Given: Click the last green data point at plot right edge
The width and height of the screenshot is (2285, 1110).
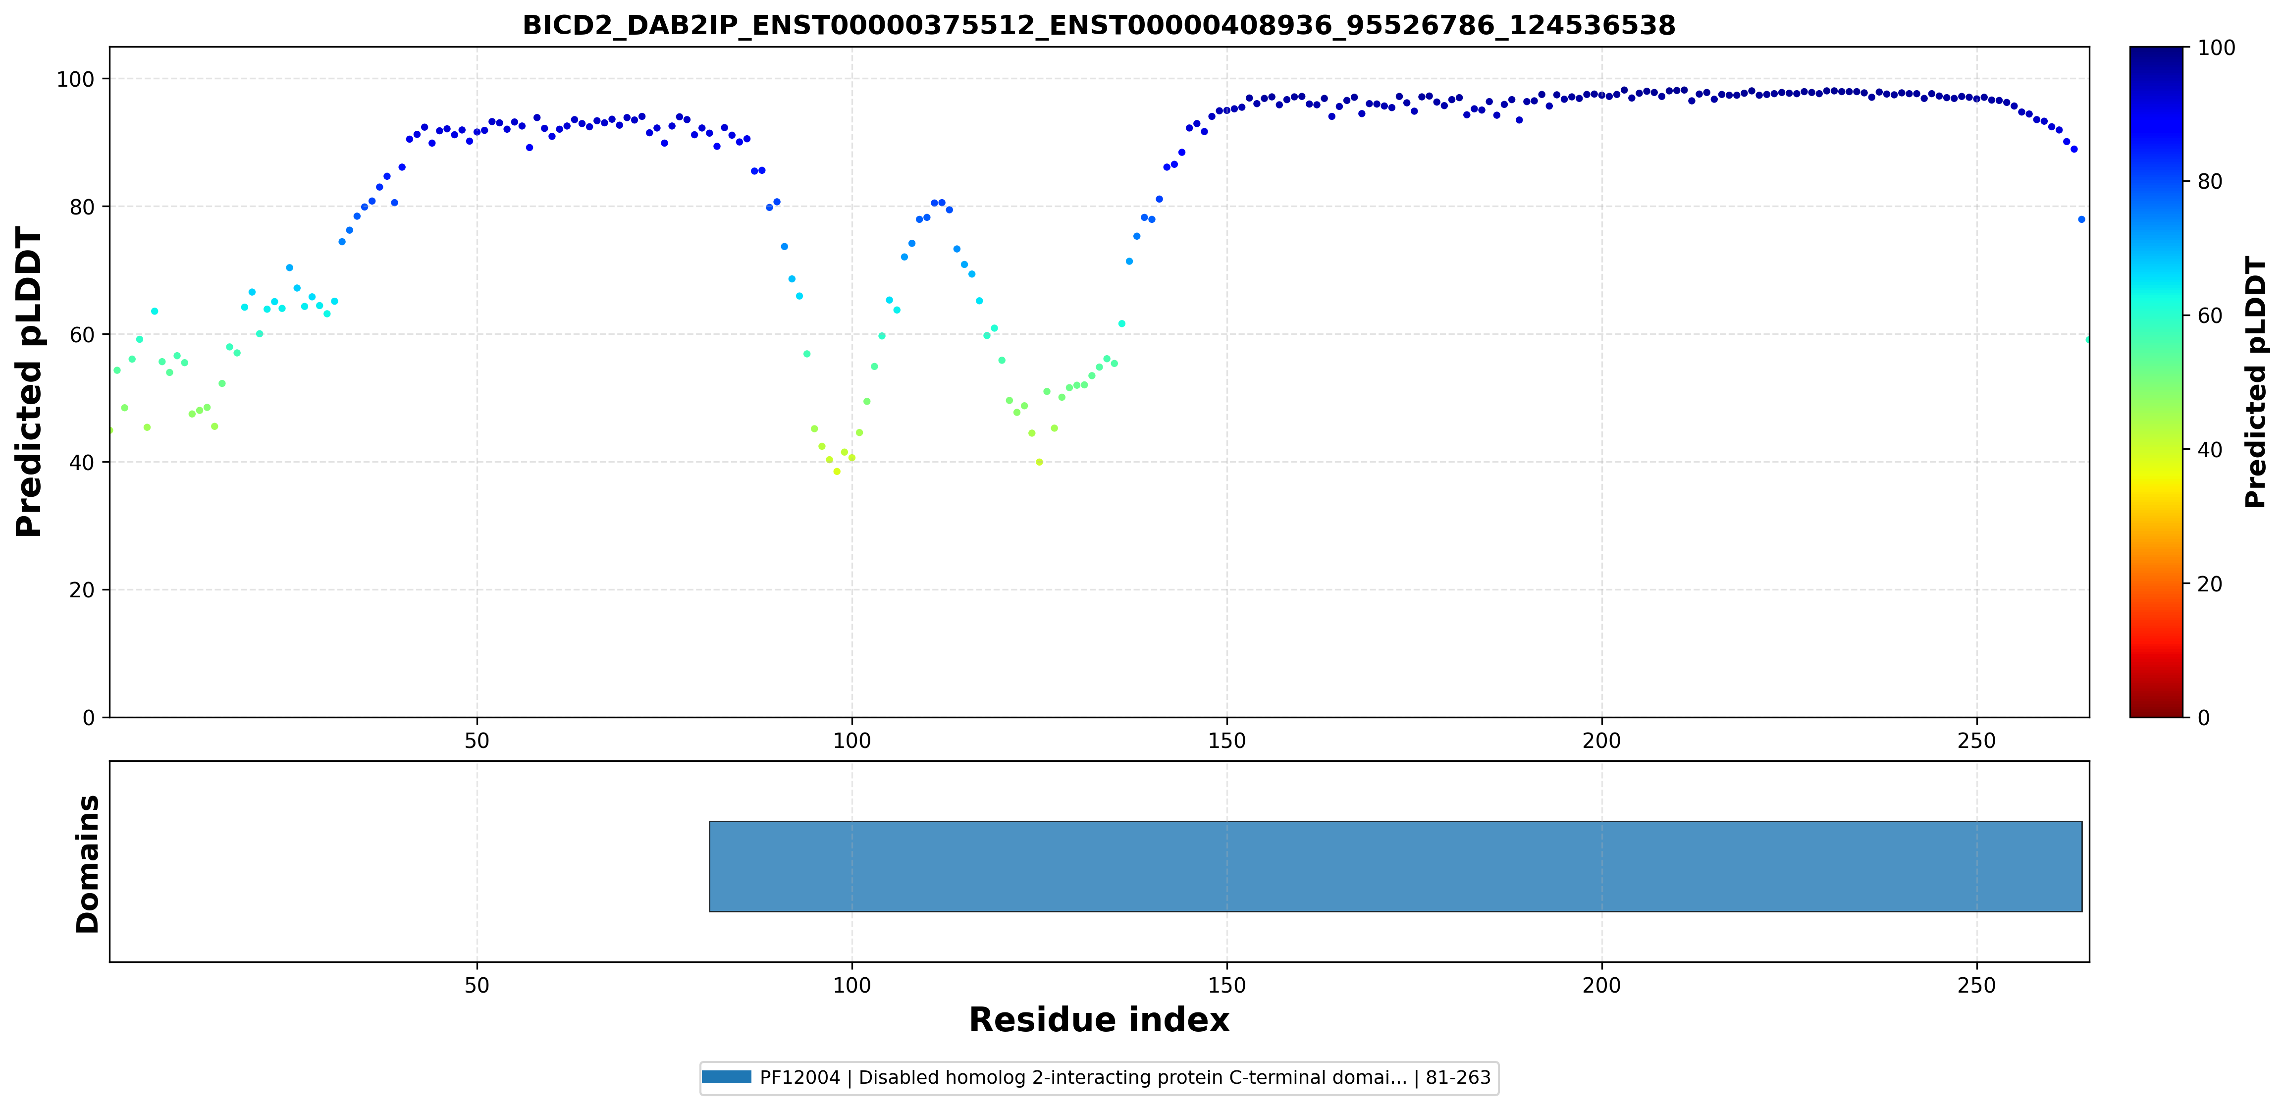Looking at the screenshot, I should tap(2087, 339).
